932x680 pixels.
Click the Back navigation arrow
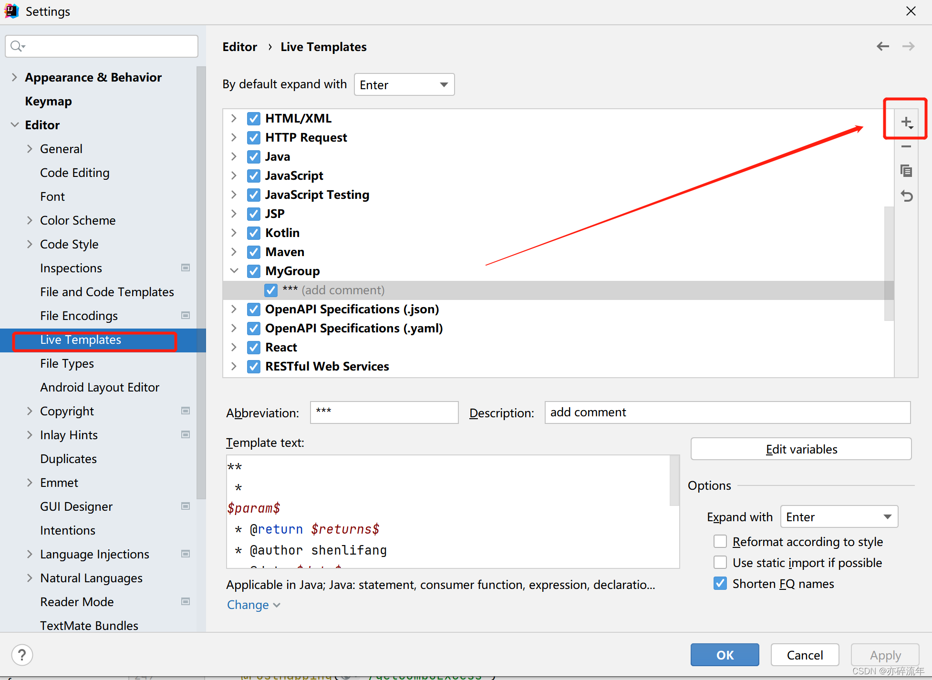[882, 46]
